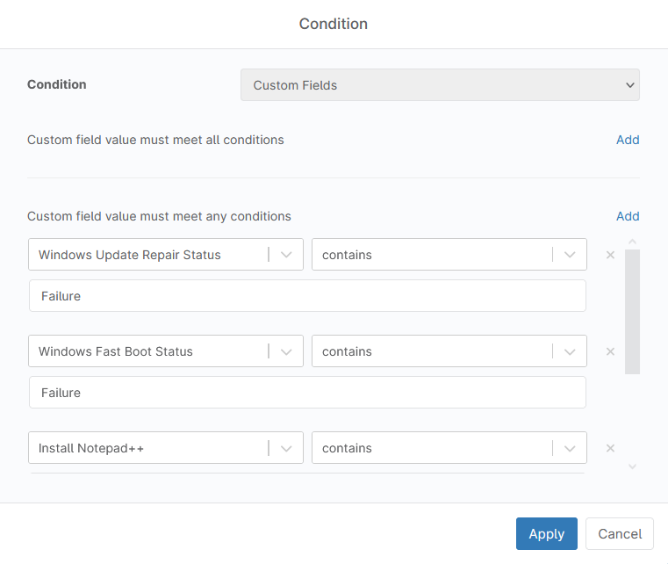The width and height of the screenshot is (668, 564).
Task: Remove the Windows Update Repair Status condition
Action: 610,255
